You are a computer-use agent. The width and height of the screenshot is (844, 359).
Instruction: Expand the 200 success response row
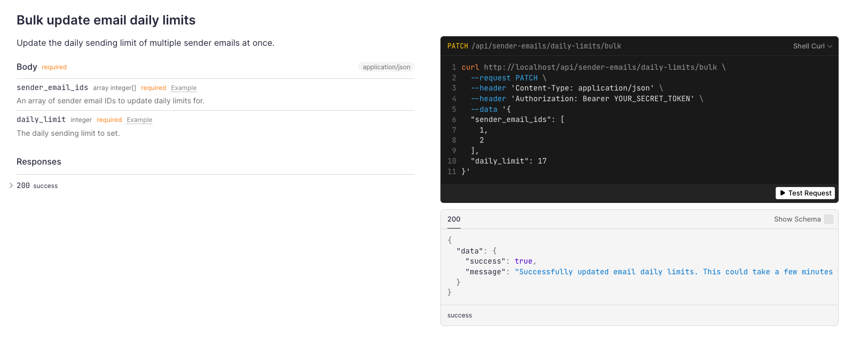coord(34,185)
